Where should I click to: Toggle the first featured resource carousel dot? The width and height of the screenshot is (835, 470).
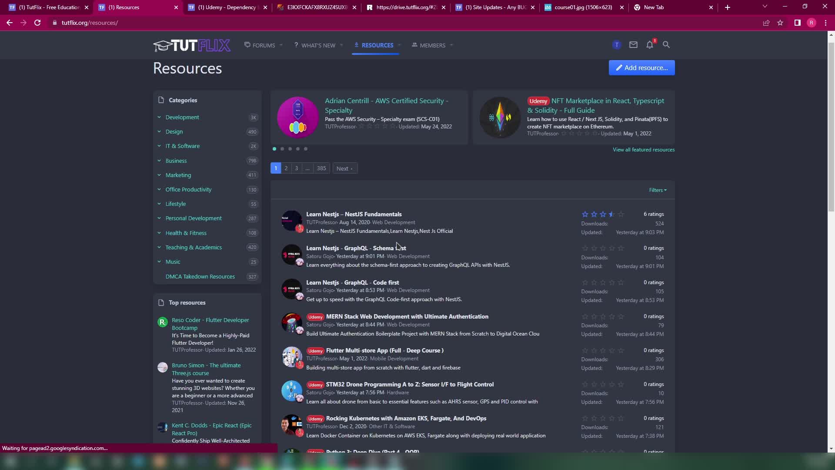(274, 149)
